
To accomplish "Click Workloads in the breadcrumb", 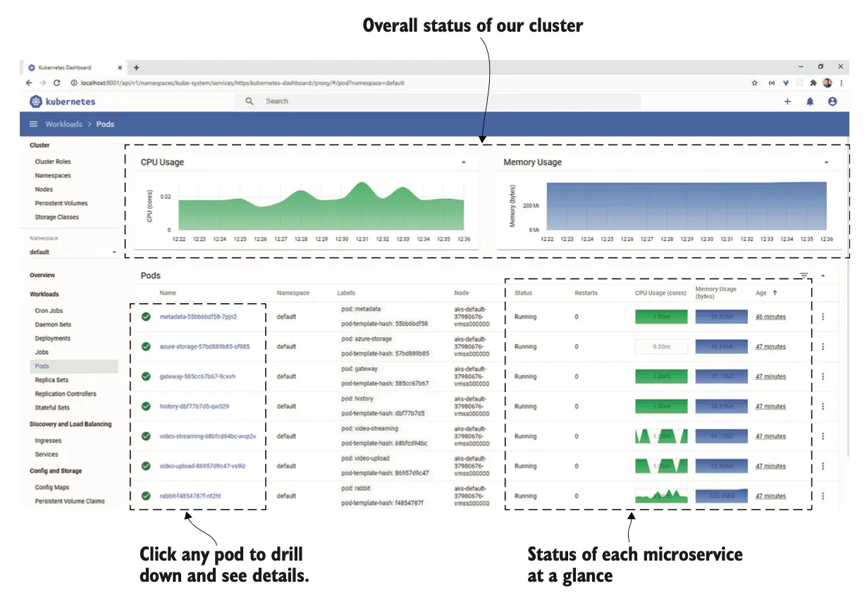I will [x=63, y=124].
